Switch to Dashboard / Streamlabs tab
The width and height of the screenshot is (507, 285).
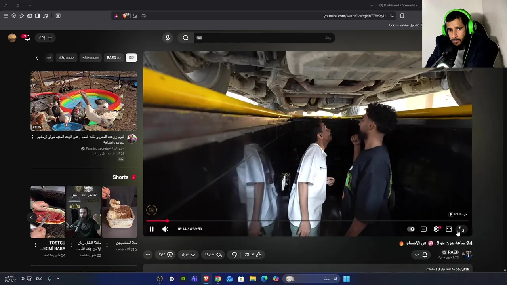point(398,5)
